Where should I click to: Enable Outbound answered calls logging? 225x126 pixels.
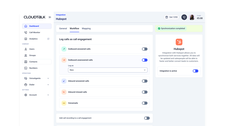145,49
